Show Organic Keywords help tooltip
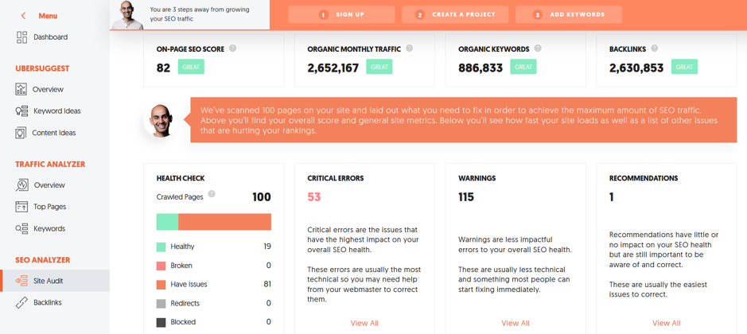 tap(538, 49)
